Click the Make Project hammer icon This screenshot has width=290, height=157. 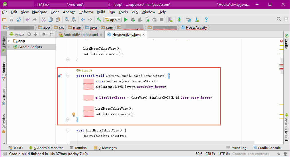point(99,20)
